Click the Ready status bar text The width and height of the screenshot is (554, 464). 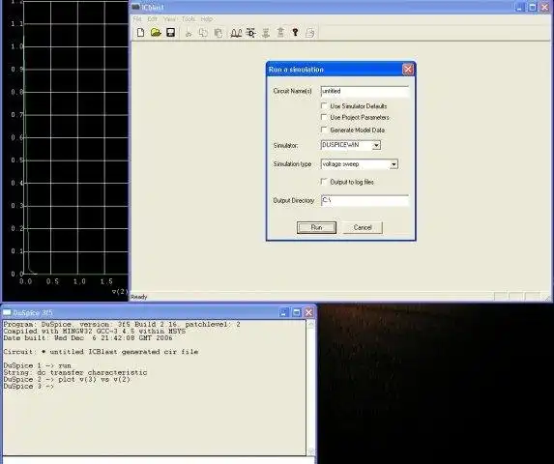click(139, 297)
